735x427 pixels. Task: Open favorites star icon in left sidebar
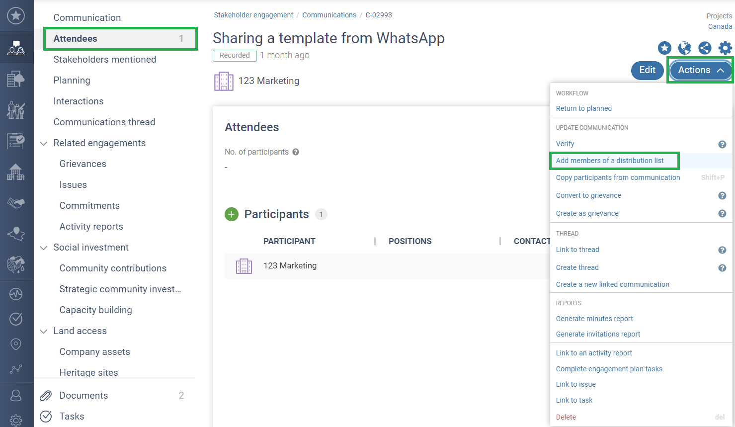[16, 16]
